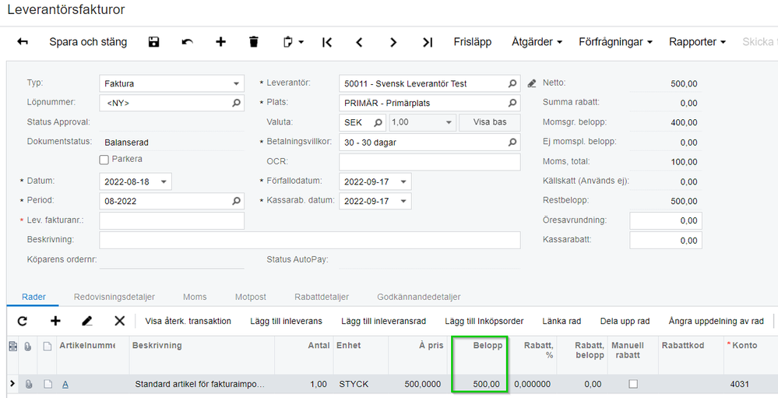Tick the Parkera checkbox

(104, 160)
